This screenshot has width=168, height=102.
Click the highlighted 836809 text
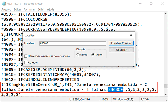(115, 89)
